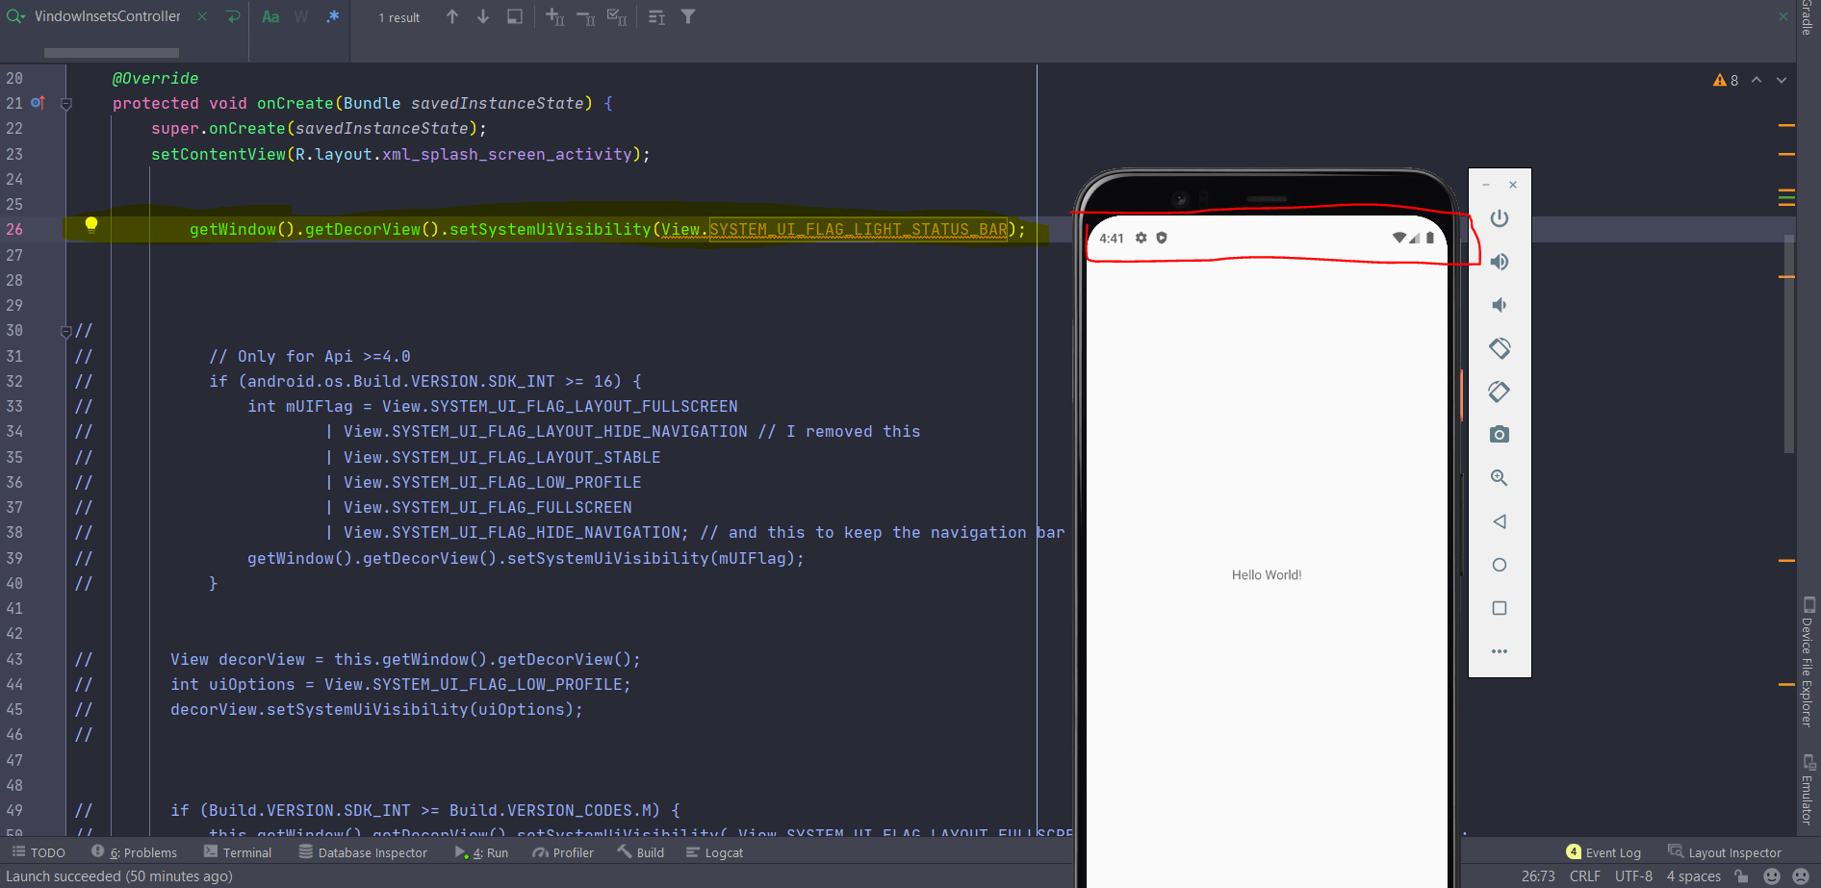Open the search history dropdown
Screen dimensions: 1821x888
(15, 16)
